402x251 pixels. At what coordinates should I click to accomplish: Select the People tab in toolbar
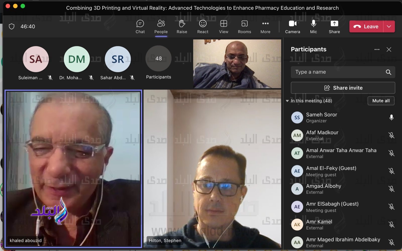coord(161,27)
